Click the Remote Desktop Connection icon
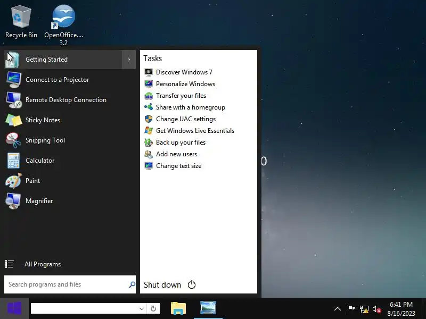Viewport: 426px width, 319px height. (x=14, y=100)
